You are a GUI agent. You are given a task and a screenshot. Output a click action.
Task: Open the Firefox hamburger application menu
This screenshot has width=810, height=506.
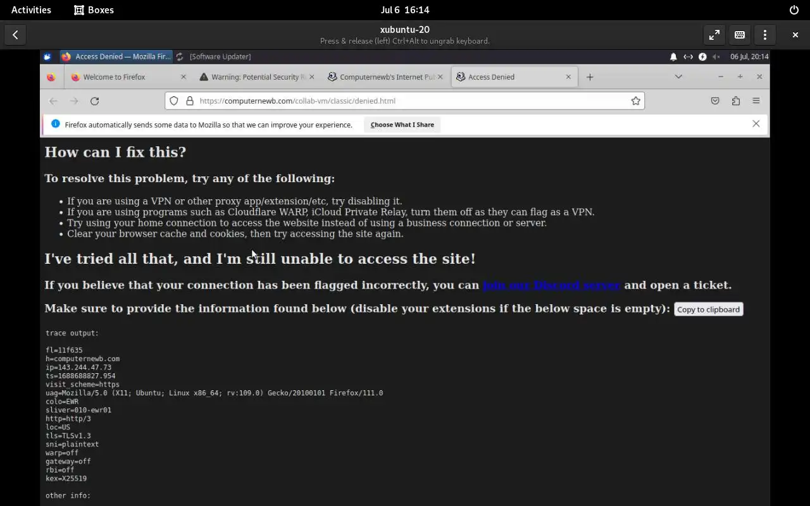[756, 101]
